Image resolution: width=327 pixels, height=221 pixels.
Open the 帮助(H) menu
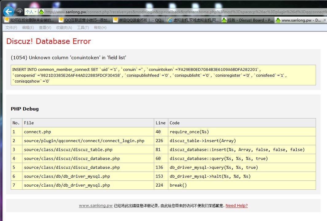point(100,28)
